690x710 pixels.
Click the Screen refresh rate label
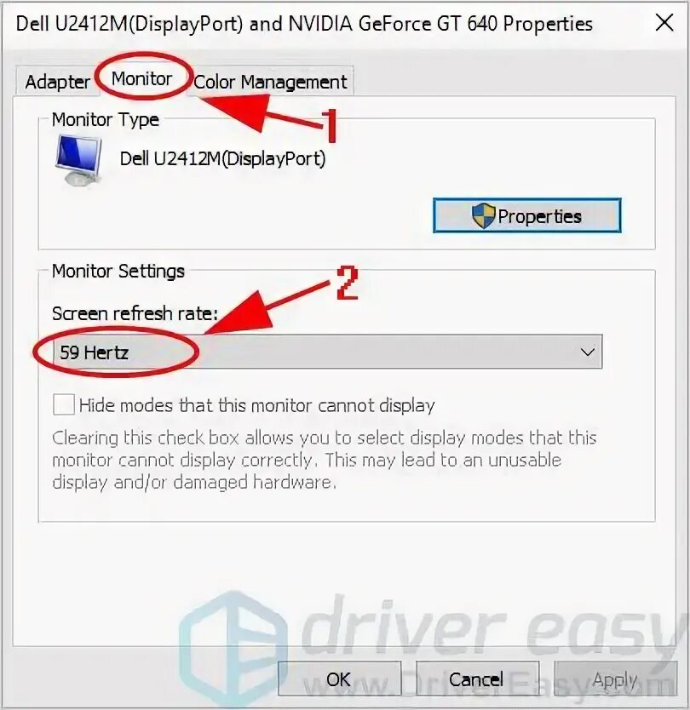click(x=135, y=313)
